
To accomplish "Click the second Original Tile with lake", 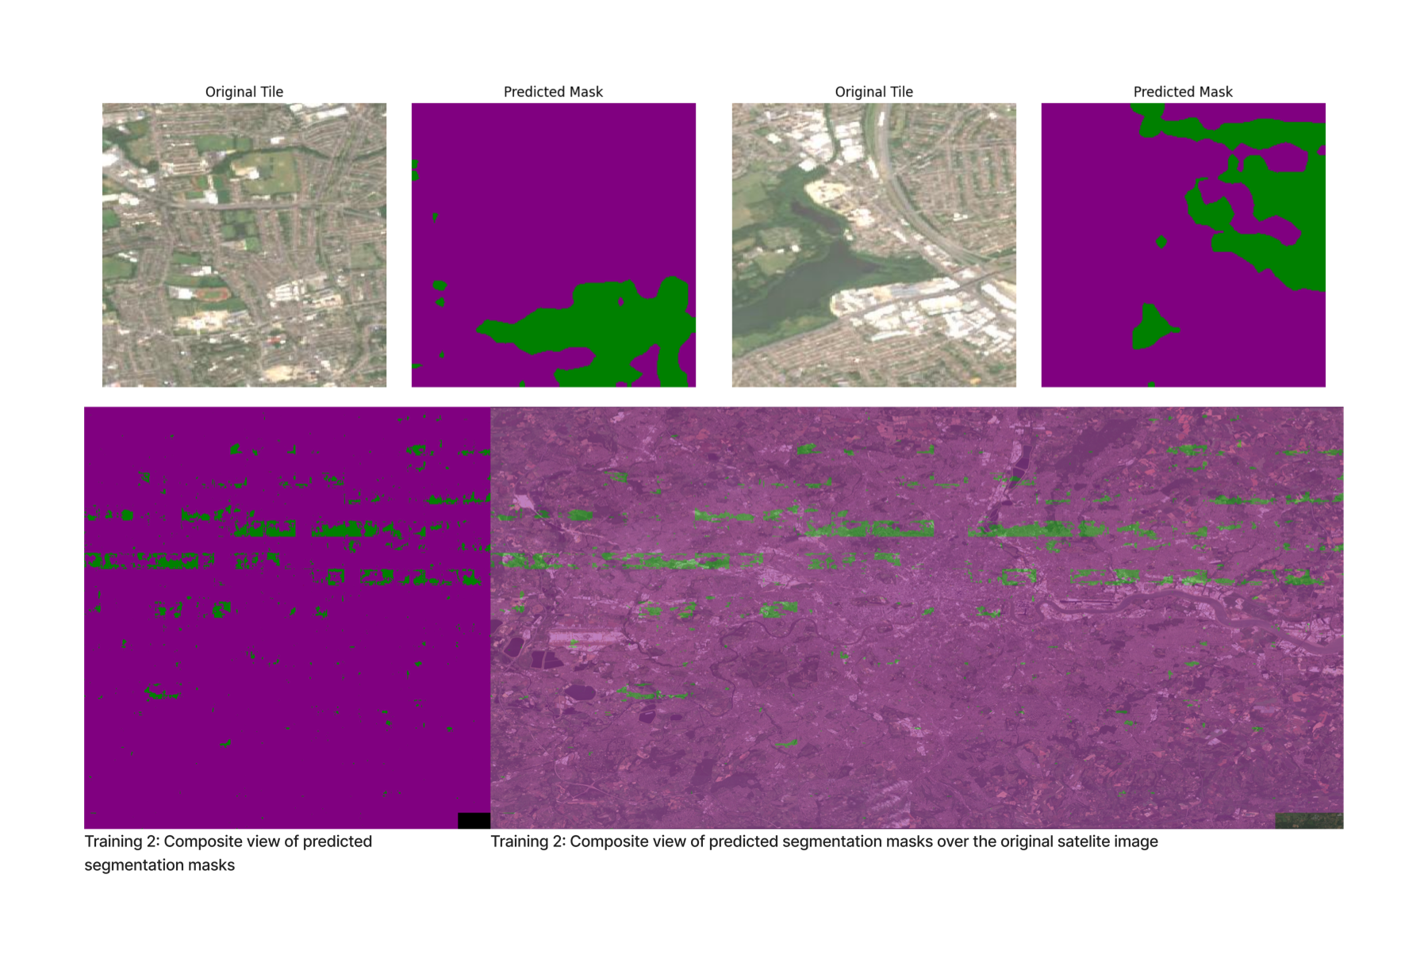I will pos(873,245).
